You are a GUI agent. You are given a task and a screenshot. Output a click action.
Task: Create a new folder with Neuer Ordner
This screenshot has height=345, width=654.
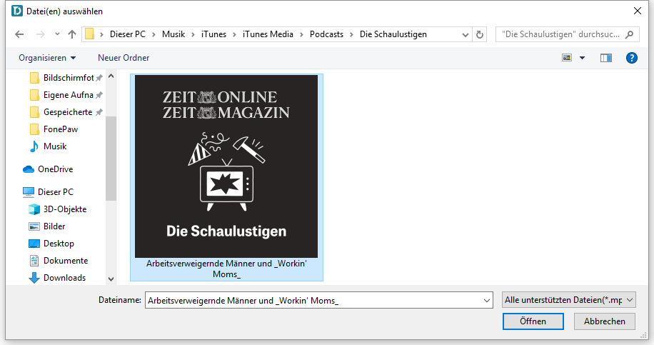tap(124, 58)
